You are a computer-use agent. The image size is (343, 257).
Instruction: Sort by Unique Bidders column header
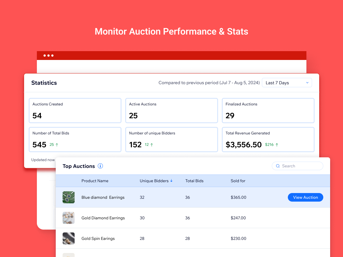coord(156,181)
